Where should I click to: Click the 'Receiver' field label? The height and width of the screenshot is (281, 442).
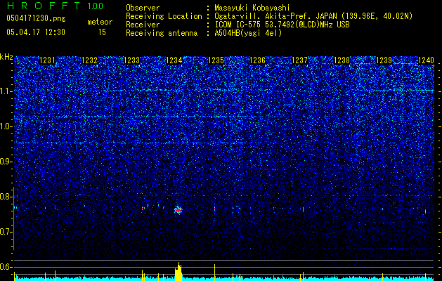click(x=143, y=25)
